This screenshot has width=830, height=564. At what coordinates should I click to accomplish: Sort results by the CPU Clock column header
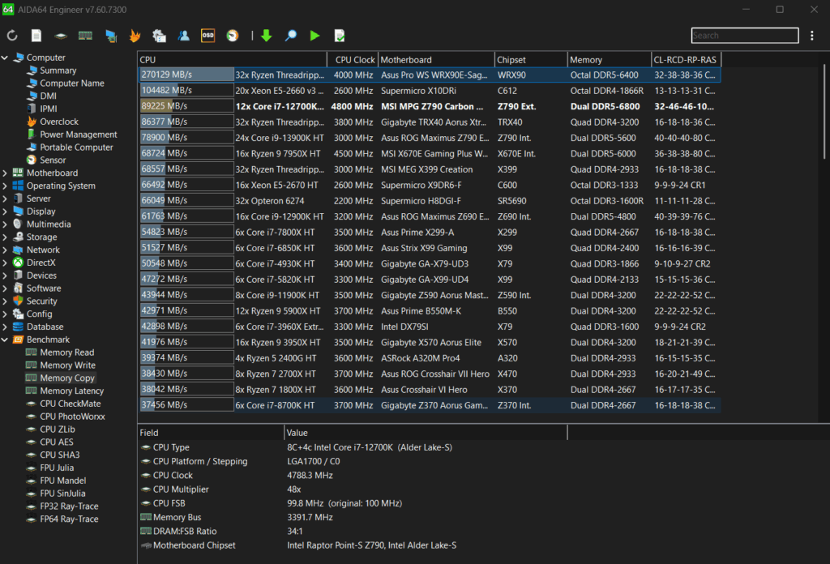(353, 58)
